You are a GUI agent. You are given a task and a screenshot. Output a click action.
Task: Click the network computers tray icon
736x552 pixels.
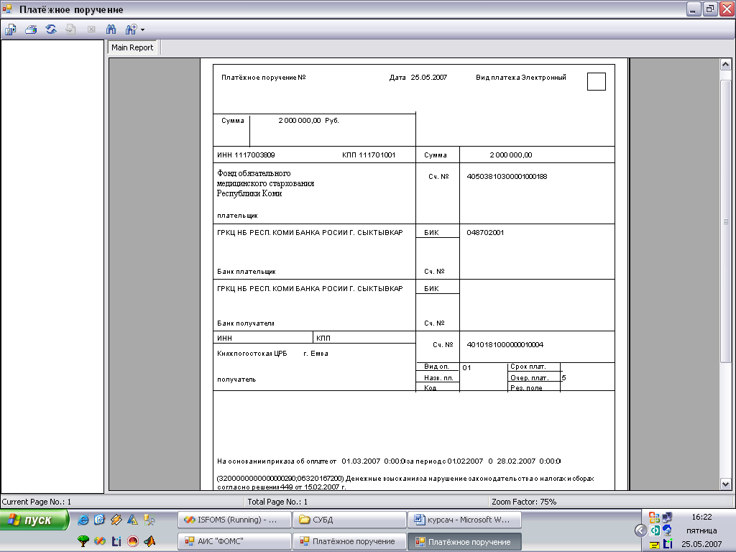667,517
